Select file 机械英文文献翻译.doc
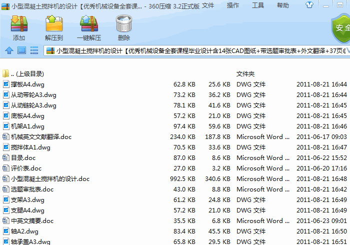This screenshot has width=350, height=245. point(41,137)
